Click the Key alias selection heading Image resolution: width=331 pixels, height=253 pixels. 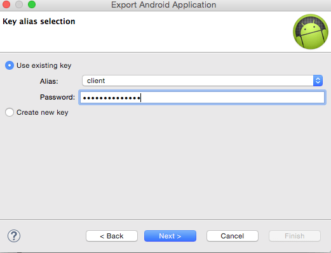(39, 22)
